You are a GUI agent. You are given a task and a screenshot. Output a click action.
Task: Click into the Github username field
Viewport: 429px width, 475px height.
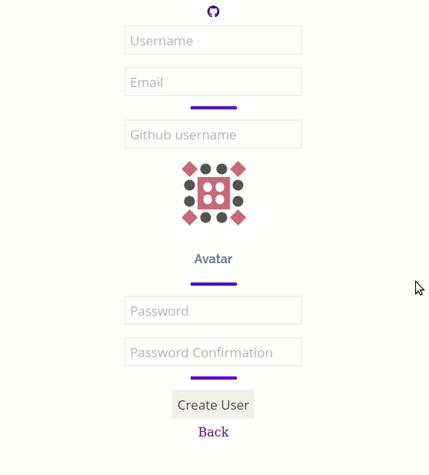(213, 134)
